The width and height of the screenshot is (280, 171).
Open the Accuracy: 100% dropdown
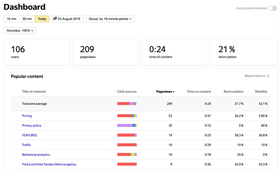[x=20, y=31]
